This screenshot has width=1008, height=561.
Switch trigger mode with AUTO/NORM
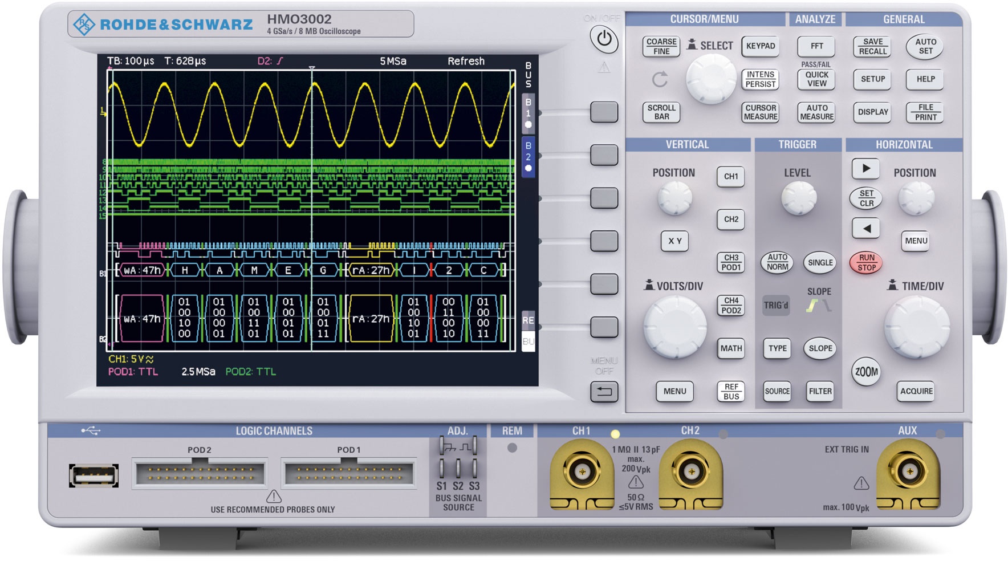[777, 263]
